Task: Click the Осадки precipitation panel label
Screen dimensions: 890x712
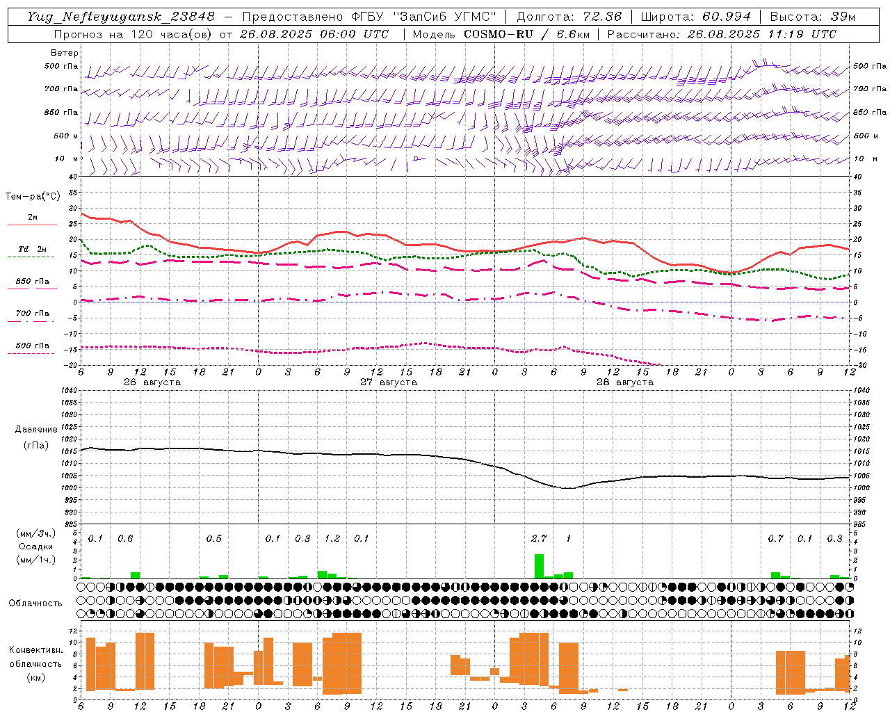Action: tap(35, 547)
